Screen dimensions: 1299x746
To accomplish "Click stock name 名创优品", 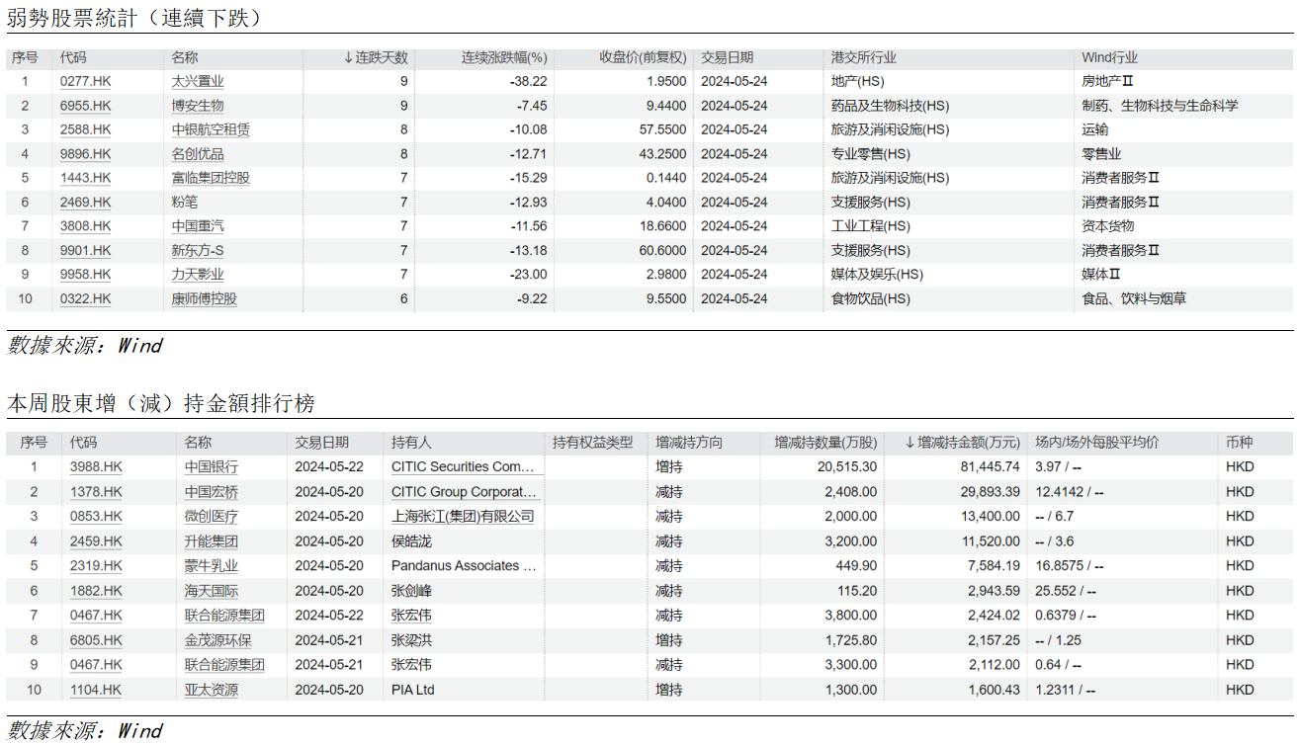I will [198, 154].
